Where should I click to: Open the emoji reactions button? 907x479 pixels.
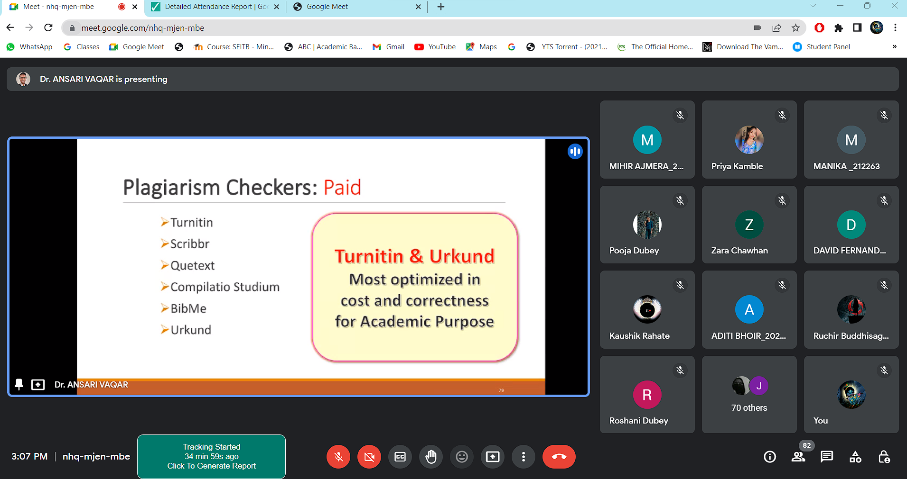(x=462, y=457)
